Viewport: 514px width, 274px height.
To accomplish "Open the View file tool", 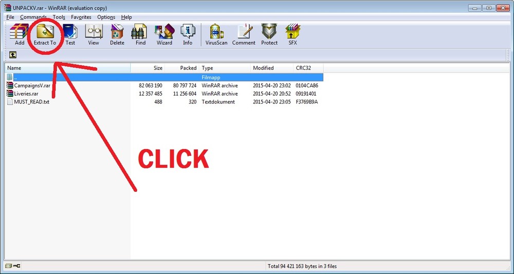I will 94,34.
